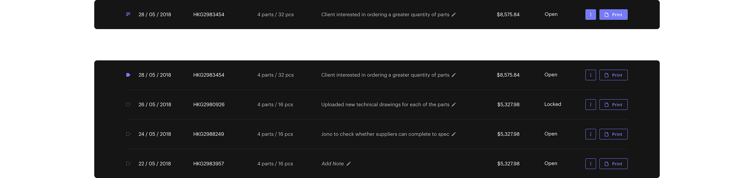Open quote number HKG2983454 in the list

[209, 75]
